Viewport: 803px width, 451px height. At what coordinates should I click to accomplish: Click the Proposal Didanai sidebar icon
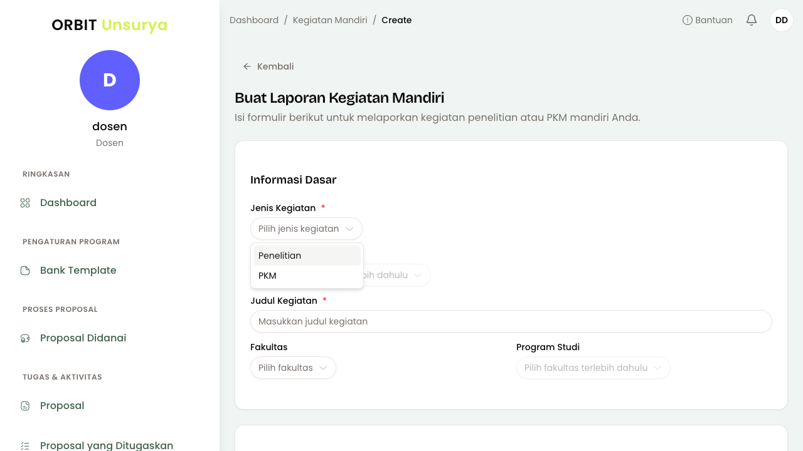click(x=25, y=338)
